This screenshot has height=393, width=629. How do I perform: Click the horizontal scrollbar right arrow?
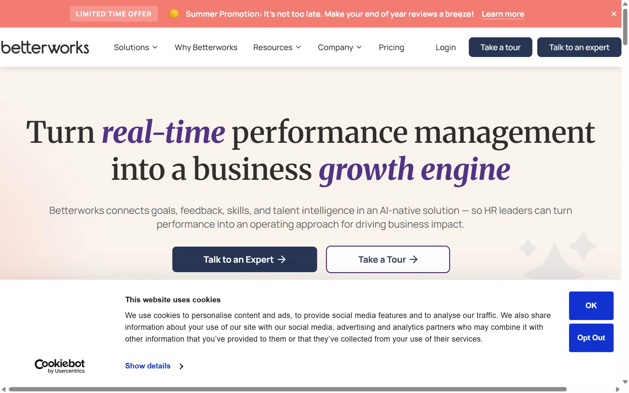coord(618,389)
